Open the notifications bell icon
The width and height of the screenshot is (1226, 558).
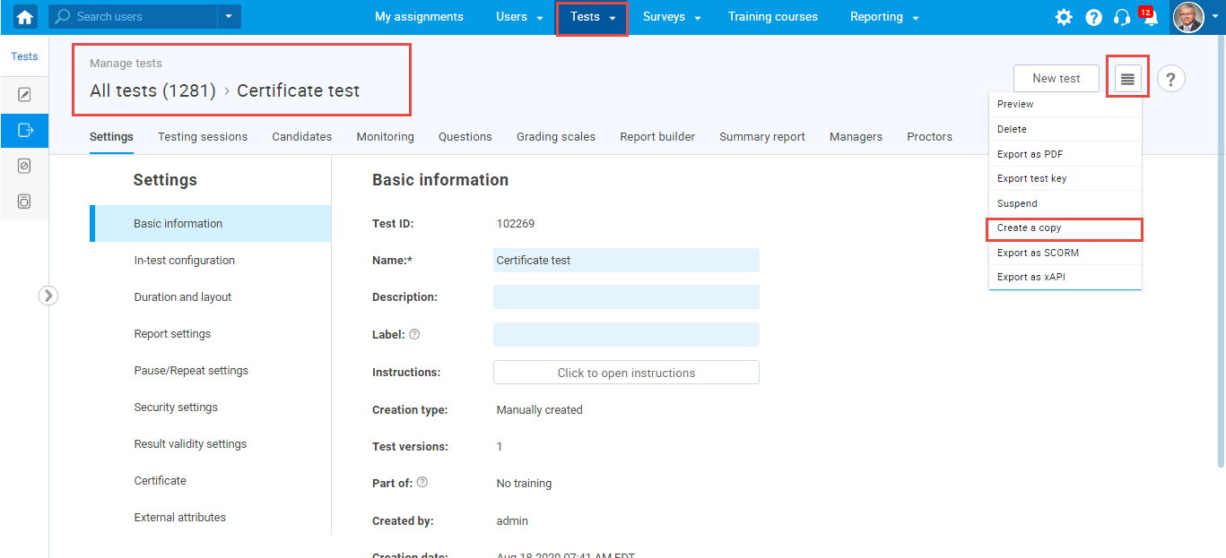1150,18
